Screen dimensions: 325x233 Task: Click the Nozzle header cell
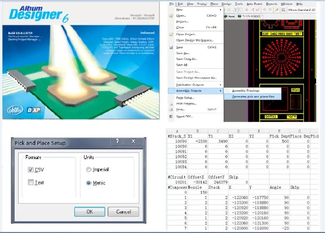click(x=198, y=187)
